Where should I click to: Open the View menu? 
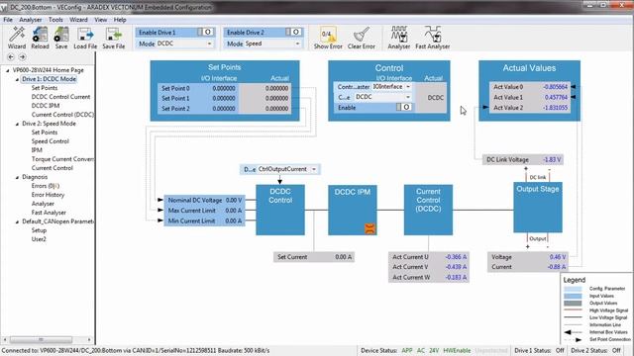pos(101,20)
